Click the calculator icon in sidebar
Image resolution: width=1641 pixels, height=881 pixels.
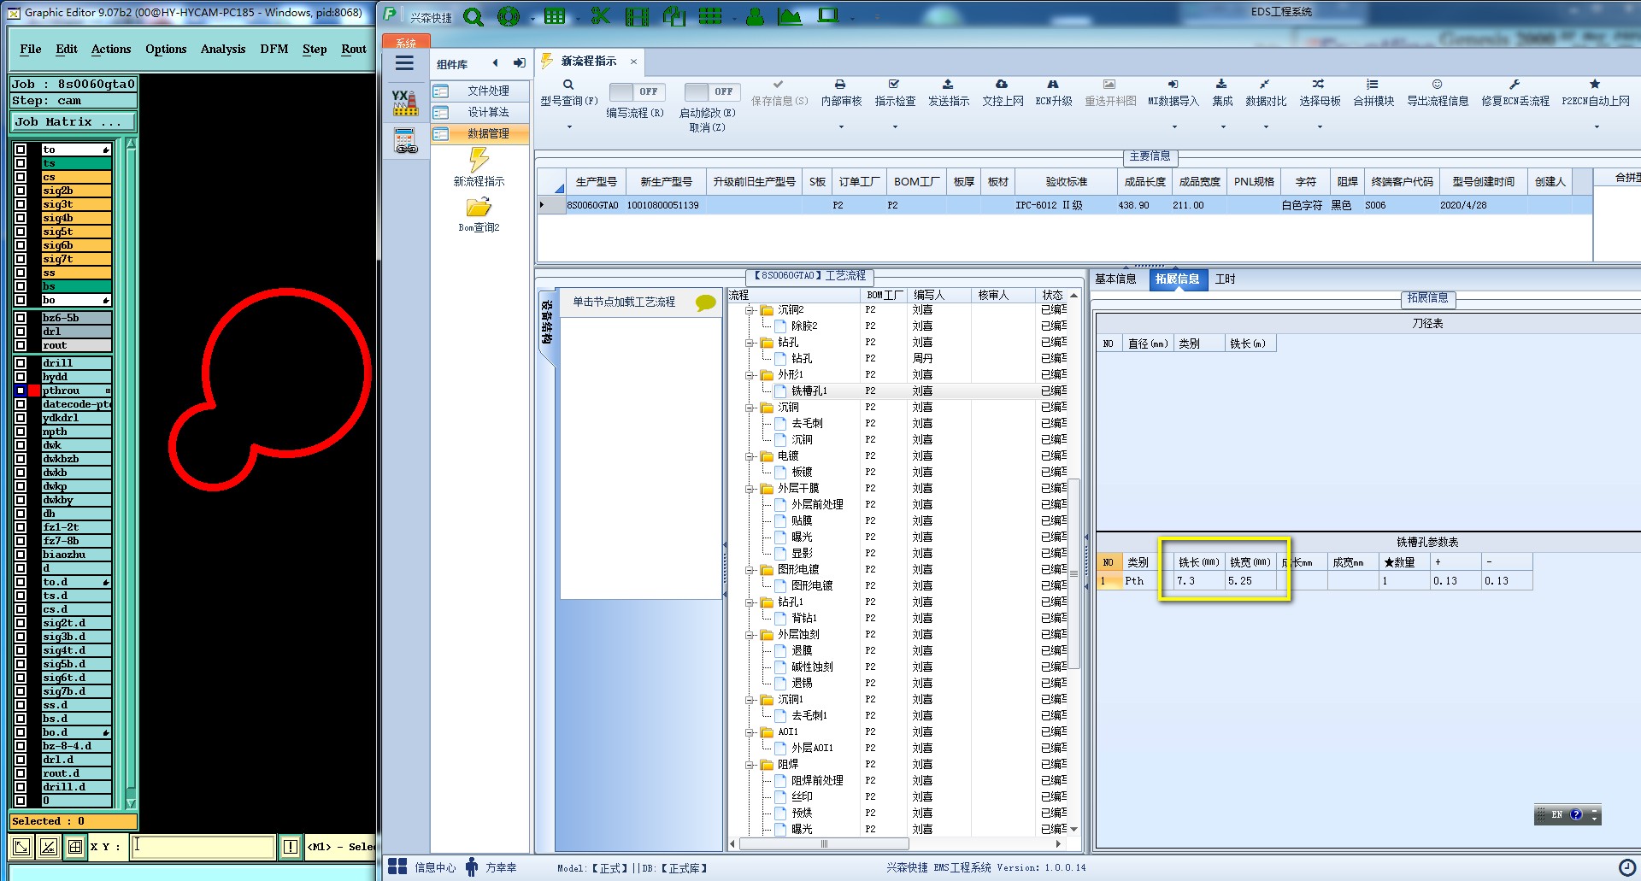(x=404, y=140)
